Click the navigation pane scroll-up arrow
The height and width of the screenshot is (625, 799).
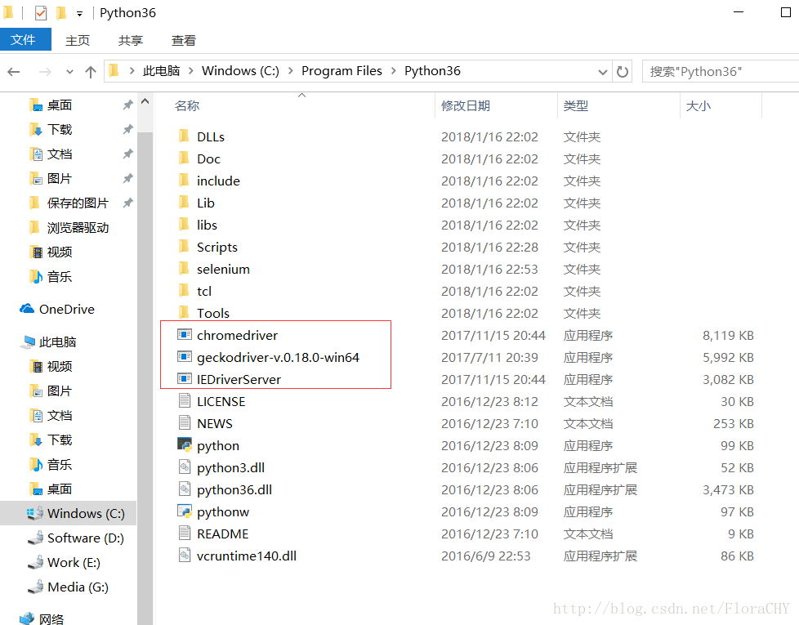pos(145,101)
